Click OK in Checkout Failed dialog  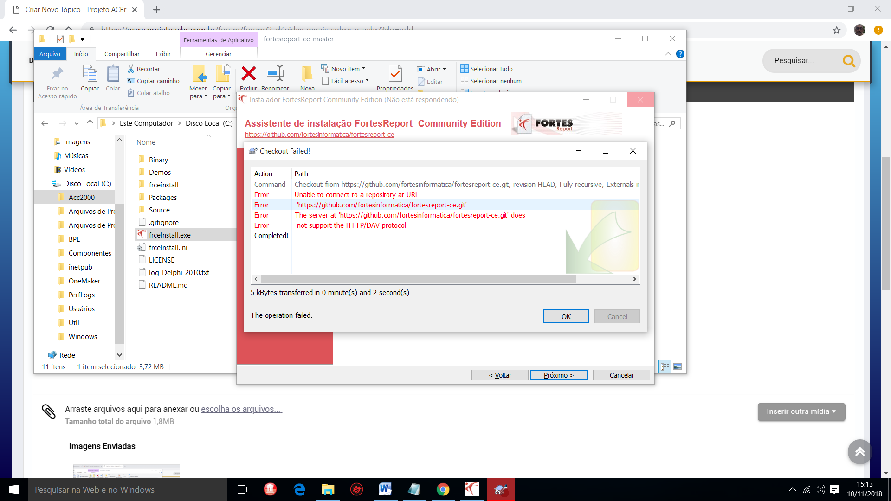(566, 316)
